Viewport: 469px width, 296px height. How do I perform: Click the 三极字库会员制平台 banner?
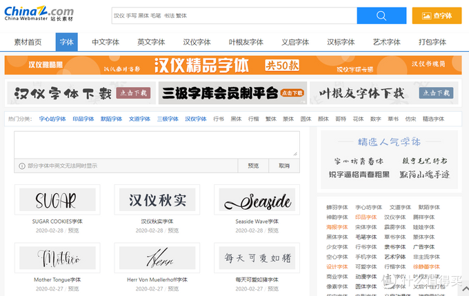coord(232,93)
